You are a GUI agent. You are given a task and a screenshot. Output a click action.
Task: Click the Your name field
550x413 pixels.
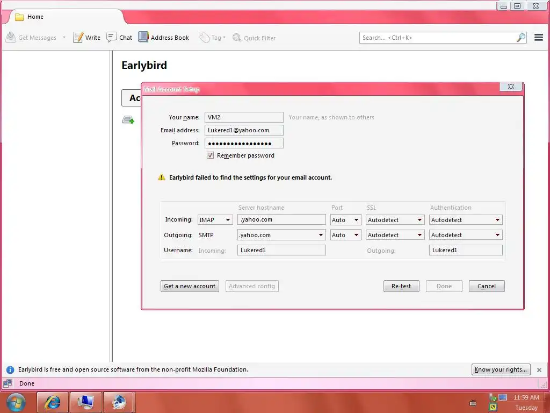coord(244,117)
